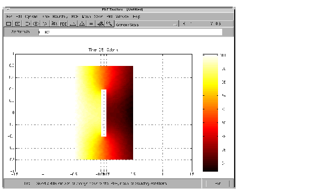Open the Help menu
Viewport: 316px width, 191px height.
(136, 17)
